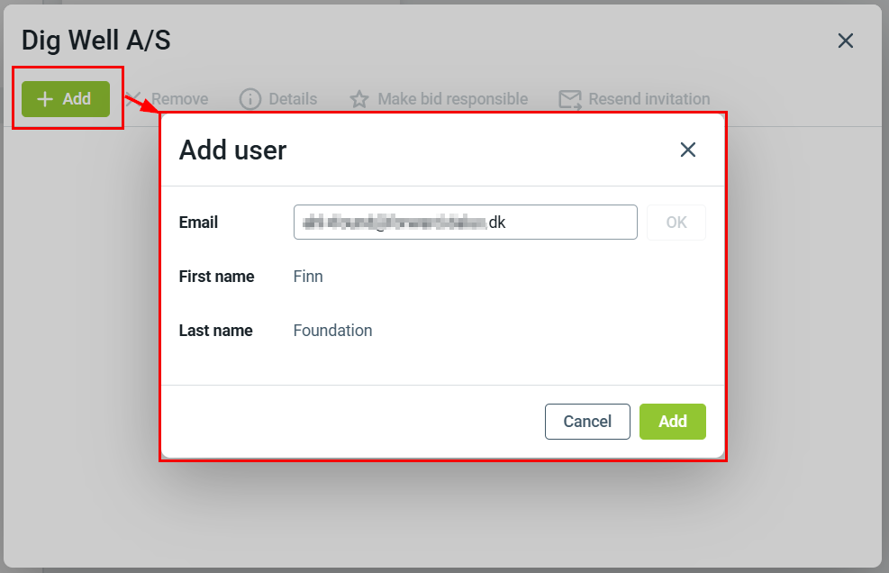The width and height of the screenshot is (889, 573).
Task: Click the plus icon on the toolbar Add button
Action: click(45, 99)
